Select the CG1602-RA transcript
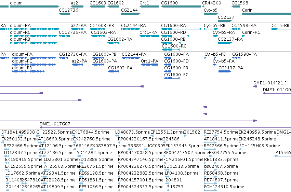The width and height of the screenshot is (291, 192). pyautogui.click(x=114, y=43)
